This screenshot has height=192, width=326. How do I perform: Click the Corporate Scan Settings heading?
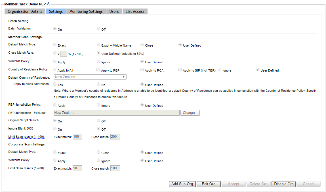tap(26, 144)
